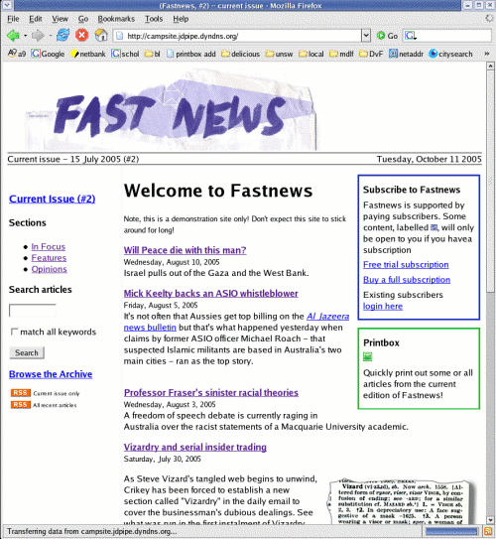Open the Go menu
This screenshot has width=496, height=539.
[x=83, y=19]
